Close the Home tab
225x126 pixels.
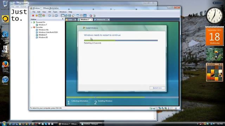tap(75, 20)
